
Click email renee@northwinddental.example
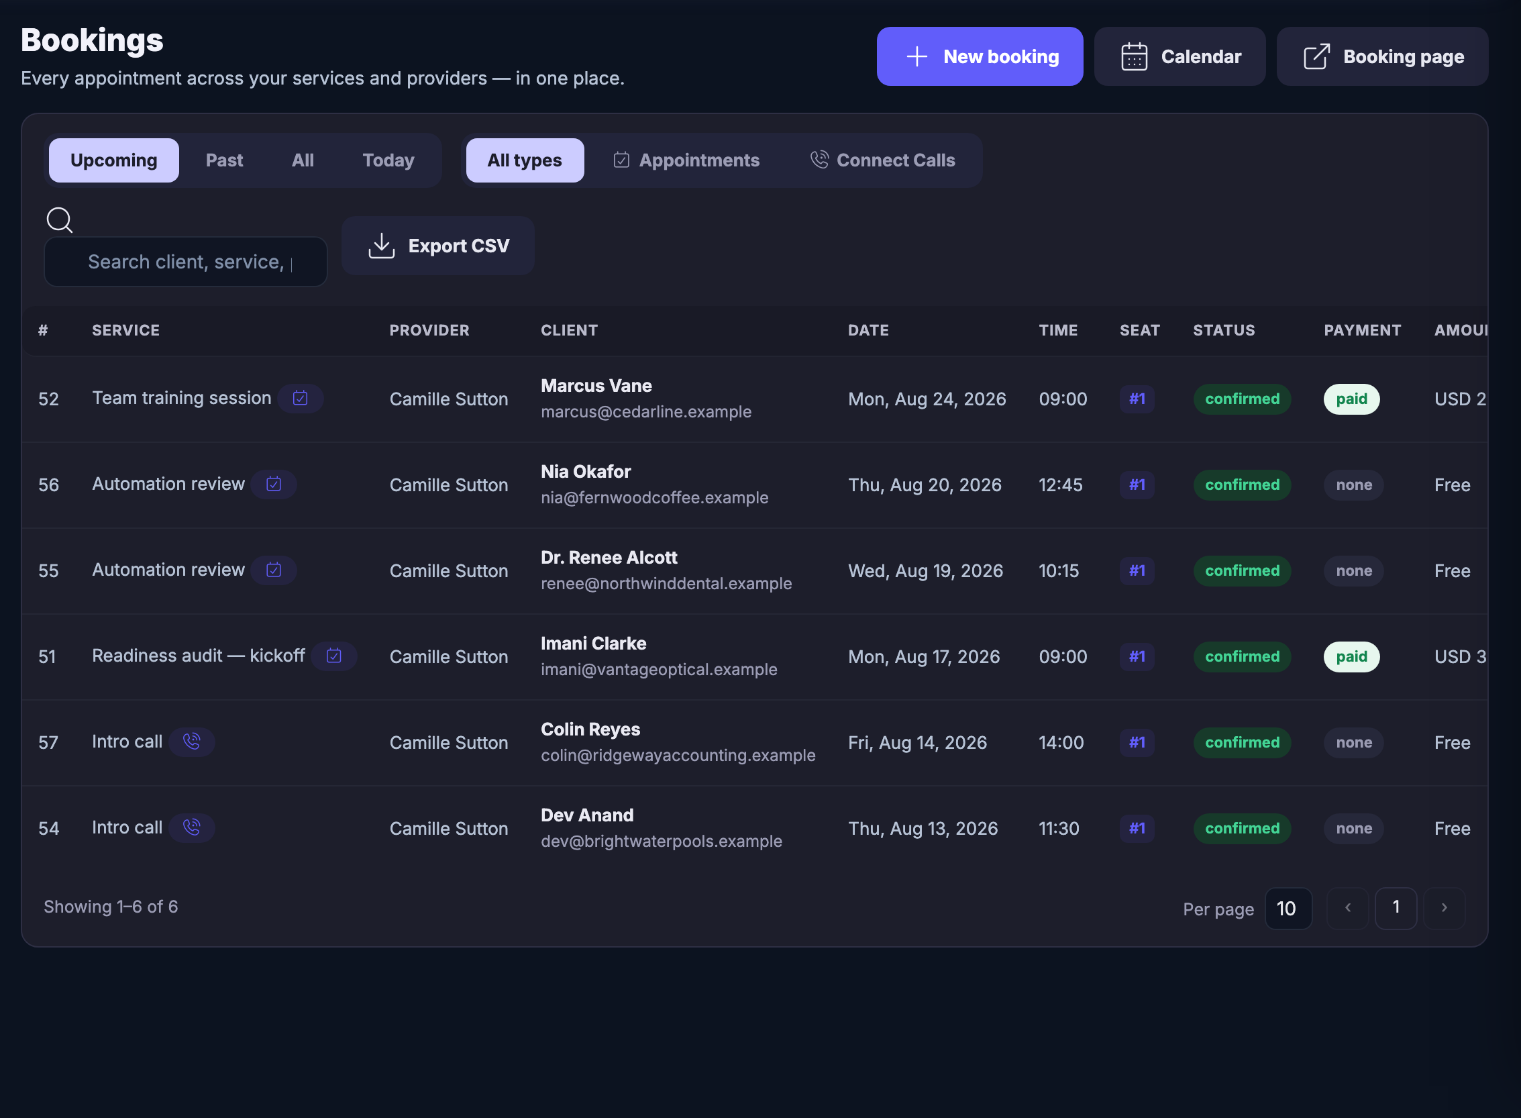(666, 583)
